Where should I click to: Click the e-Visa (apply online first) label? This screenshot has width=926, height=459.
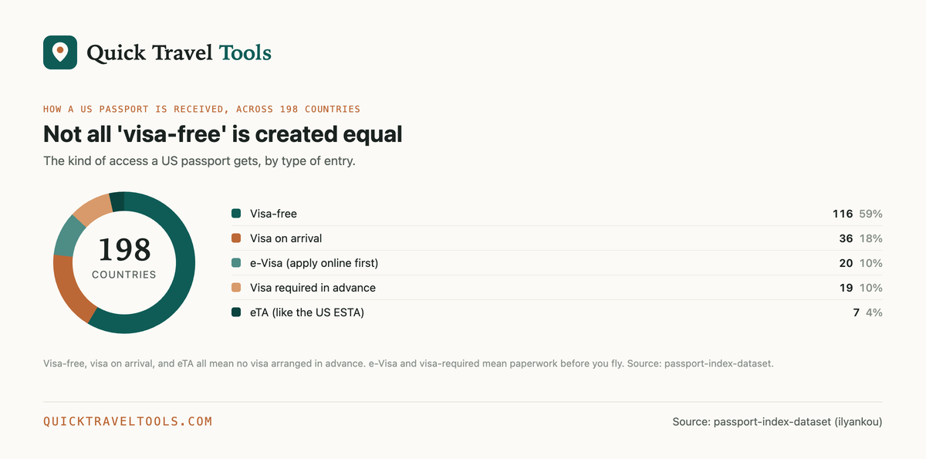(x=314, y=263)
